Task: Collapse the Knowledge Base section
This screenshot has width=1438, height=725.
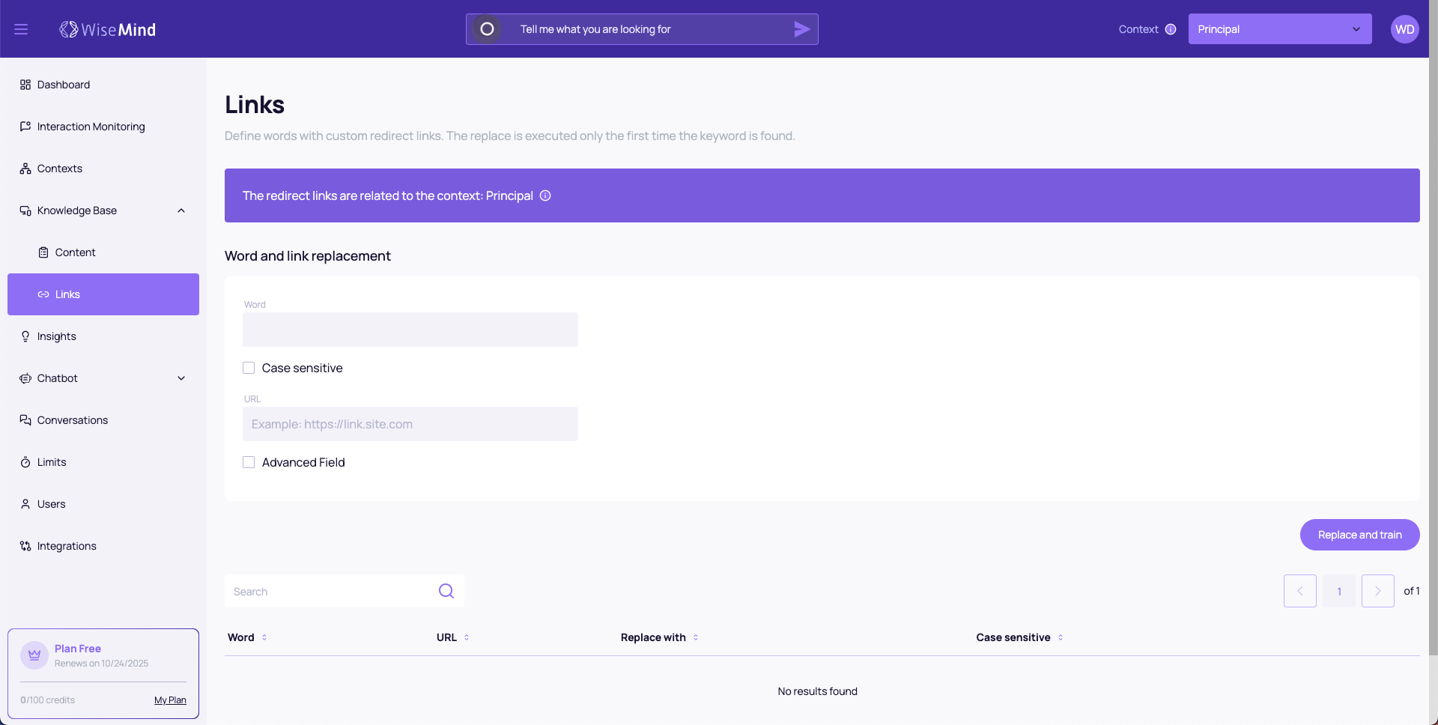Action: (181, 210)
